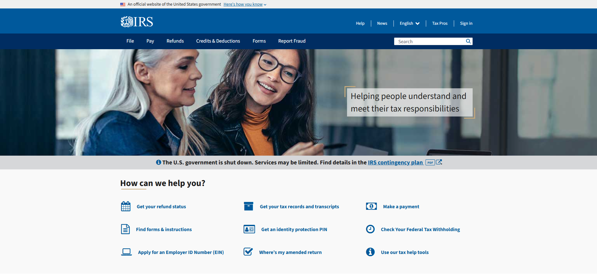Click the laptop icon for EIN application
This screenshot has height=274, width=597.
tap(126, 252)
